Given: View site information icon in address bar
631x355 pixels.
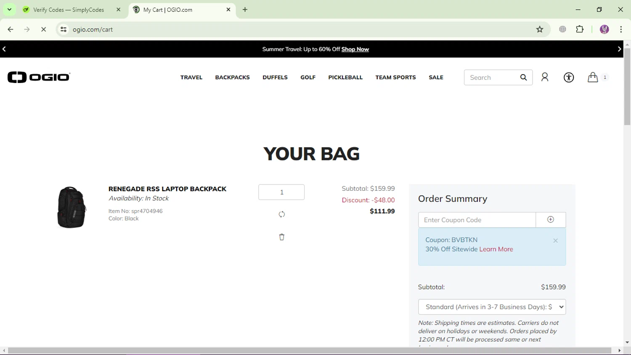Looking at the screenshot, I should pyautogui.click(x=64, y=29).
